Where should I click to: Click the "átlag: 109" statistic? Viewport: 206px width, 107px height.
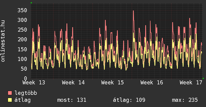(129, 100)
